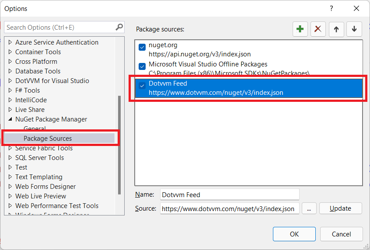Expand Live Share node
370x250 pixels.
pyautogui.click(x=10, y=110)
